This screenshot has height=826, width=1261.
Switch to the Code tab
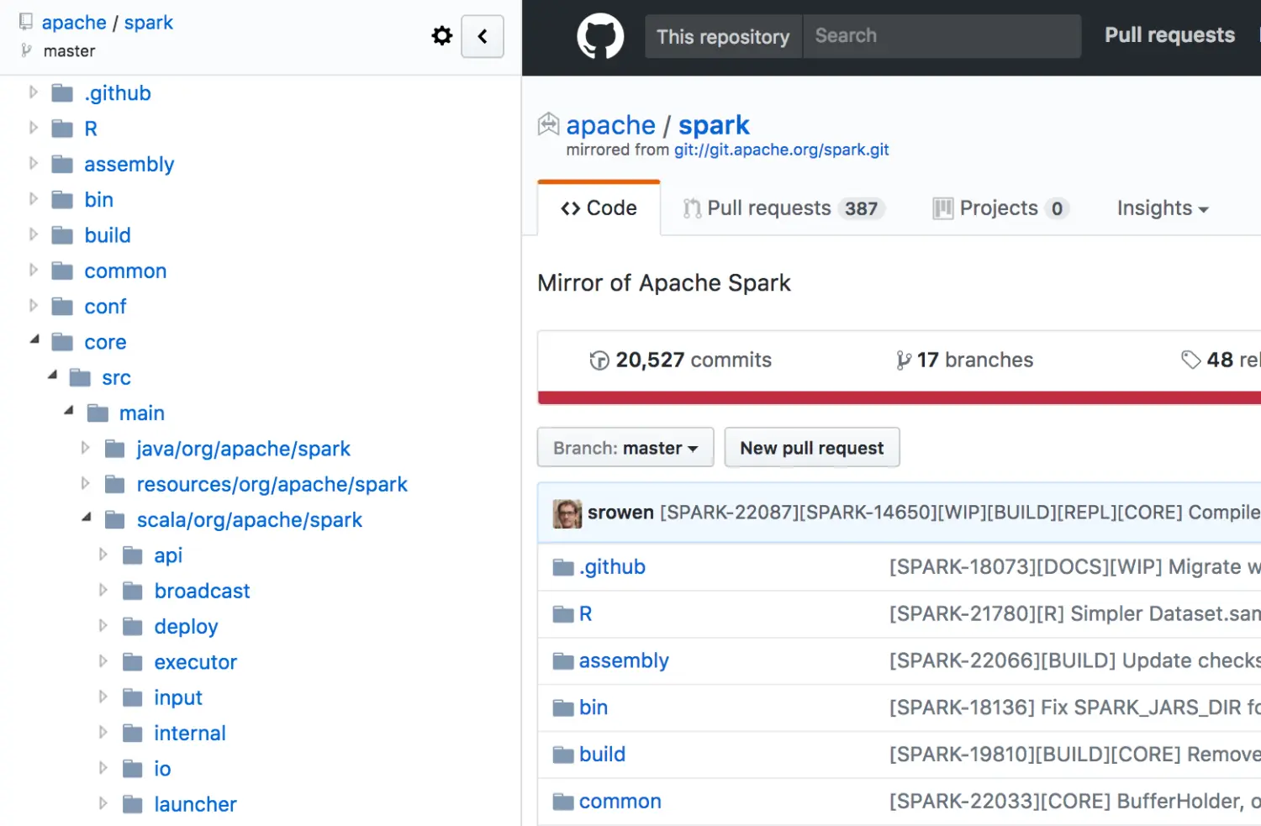coord(599,208)
